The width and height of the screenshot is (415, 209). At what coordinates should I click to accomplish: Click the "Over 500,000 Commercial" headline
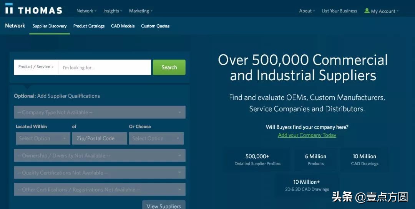point(303,60)
